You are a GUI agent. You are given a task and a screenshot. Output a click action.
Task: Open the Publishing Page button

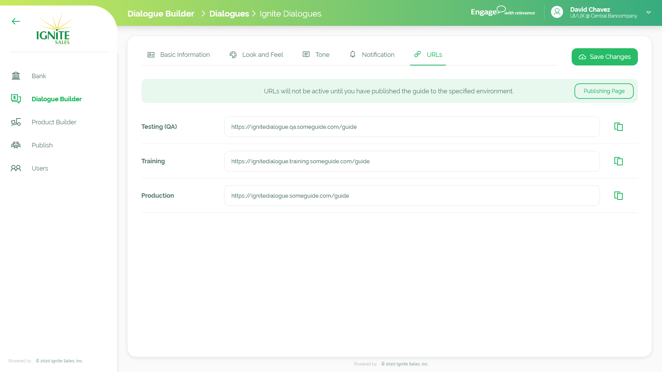coord(604,91)
